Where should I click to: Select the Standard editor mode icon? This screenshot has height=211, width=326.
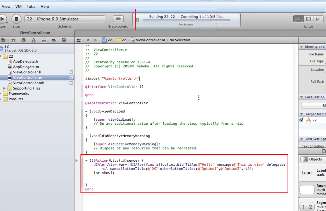click(x=298, y=19)
